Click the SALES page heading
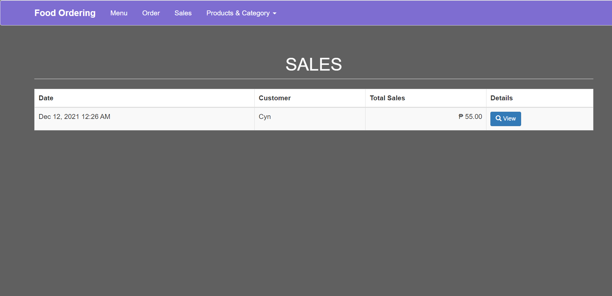The image size is (612, 296). (x=314, y=64)
